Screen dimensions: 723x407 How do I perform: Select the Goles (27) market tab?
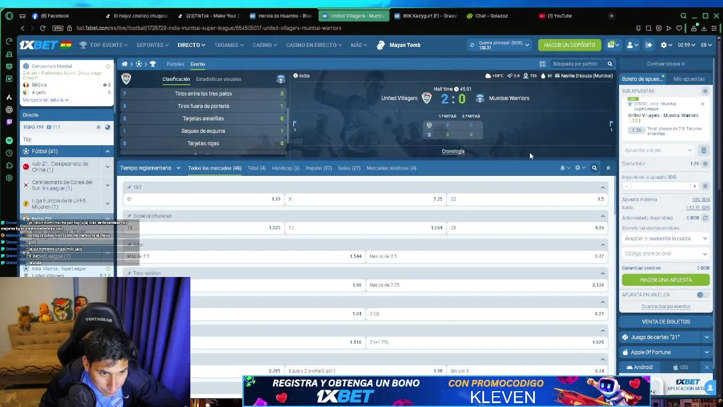(x=349, y=168)
